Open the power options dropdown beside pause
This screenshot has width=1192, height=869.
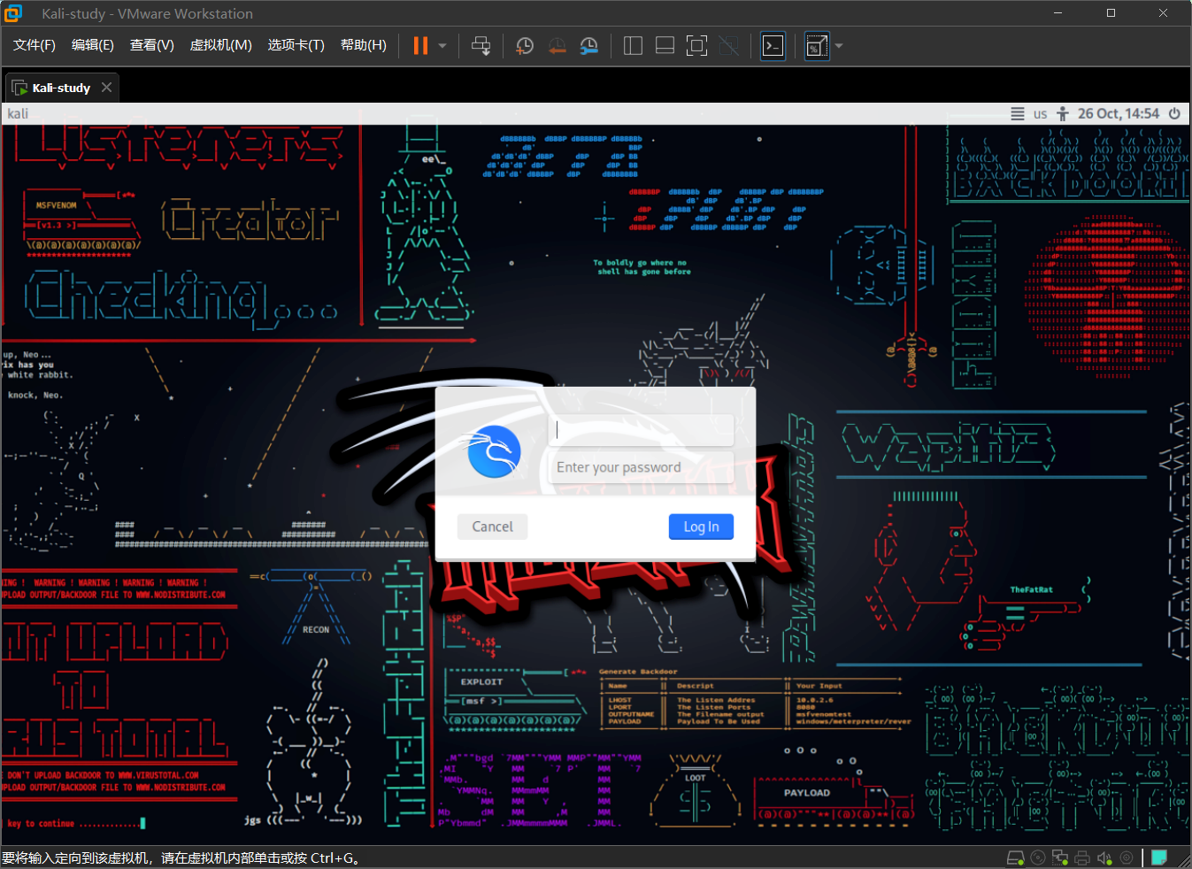442,46
